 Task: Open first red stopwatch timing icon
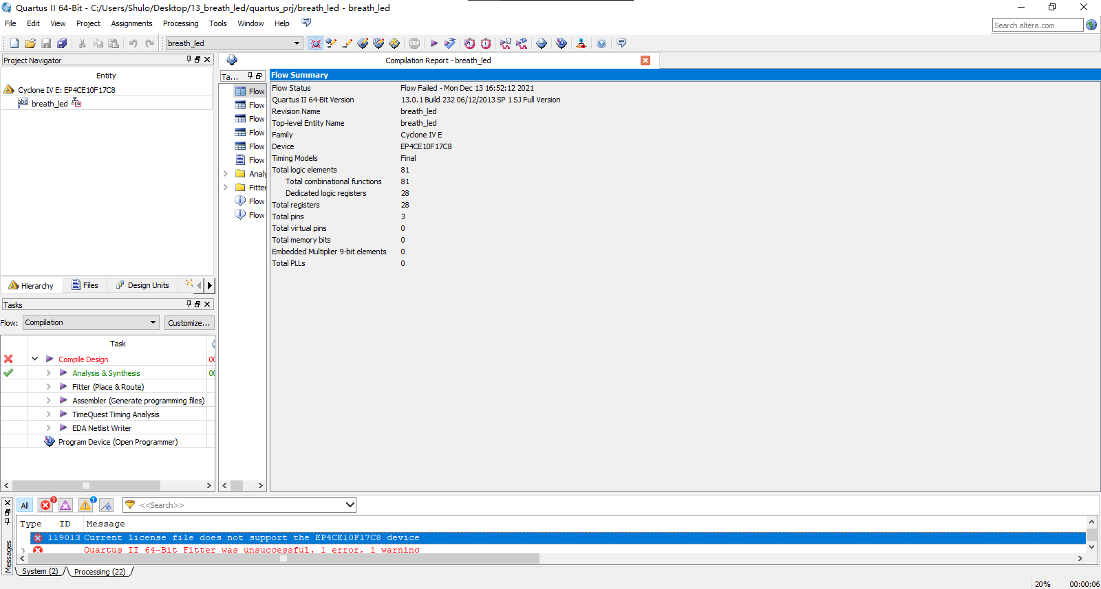(469, 43)
